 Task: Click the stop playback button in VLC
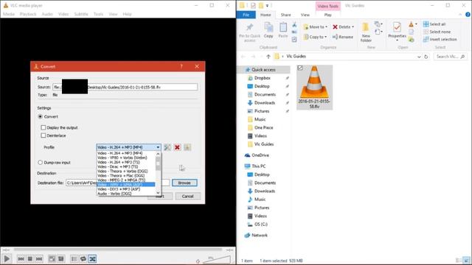coord(29,258)
